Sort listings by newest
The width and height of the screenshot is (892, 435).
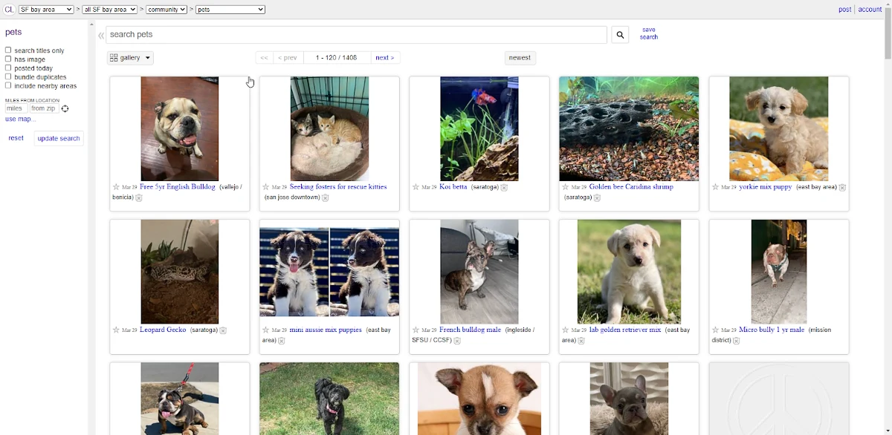click(520, 58)
